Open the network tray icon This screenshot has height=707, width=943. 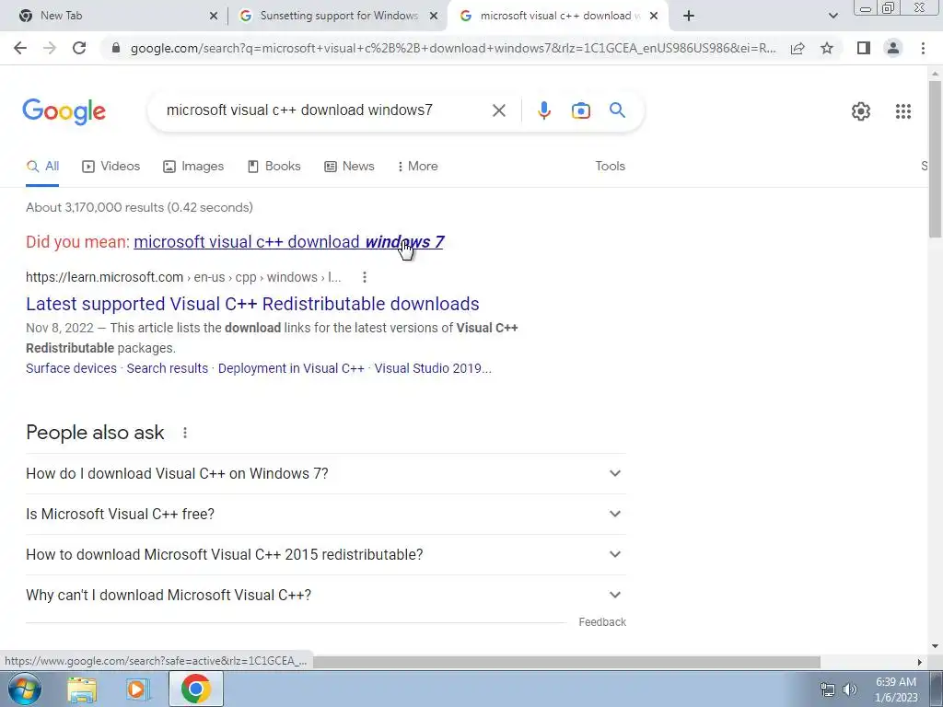point(828,690)
